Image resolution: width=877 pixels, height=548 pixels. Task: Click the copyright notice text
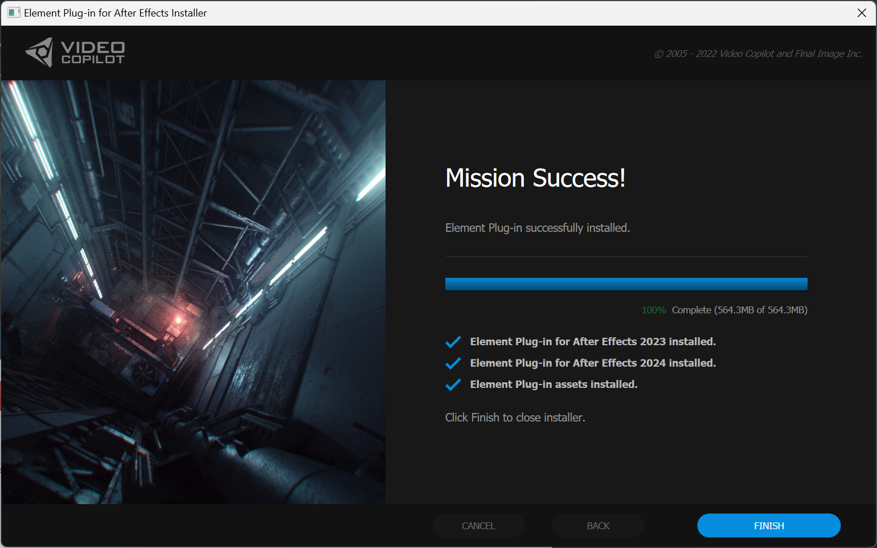coord(758,54)
